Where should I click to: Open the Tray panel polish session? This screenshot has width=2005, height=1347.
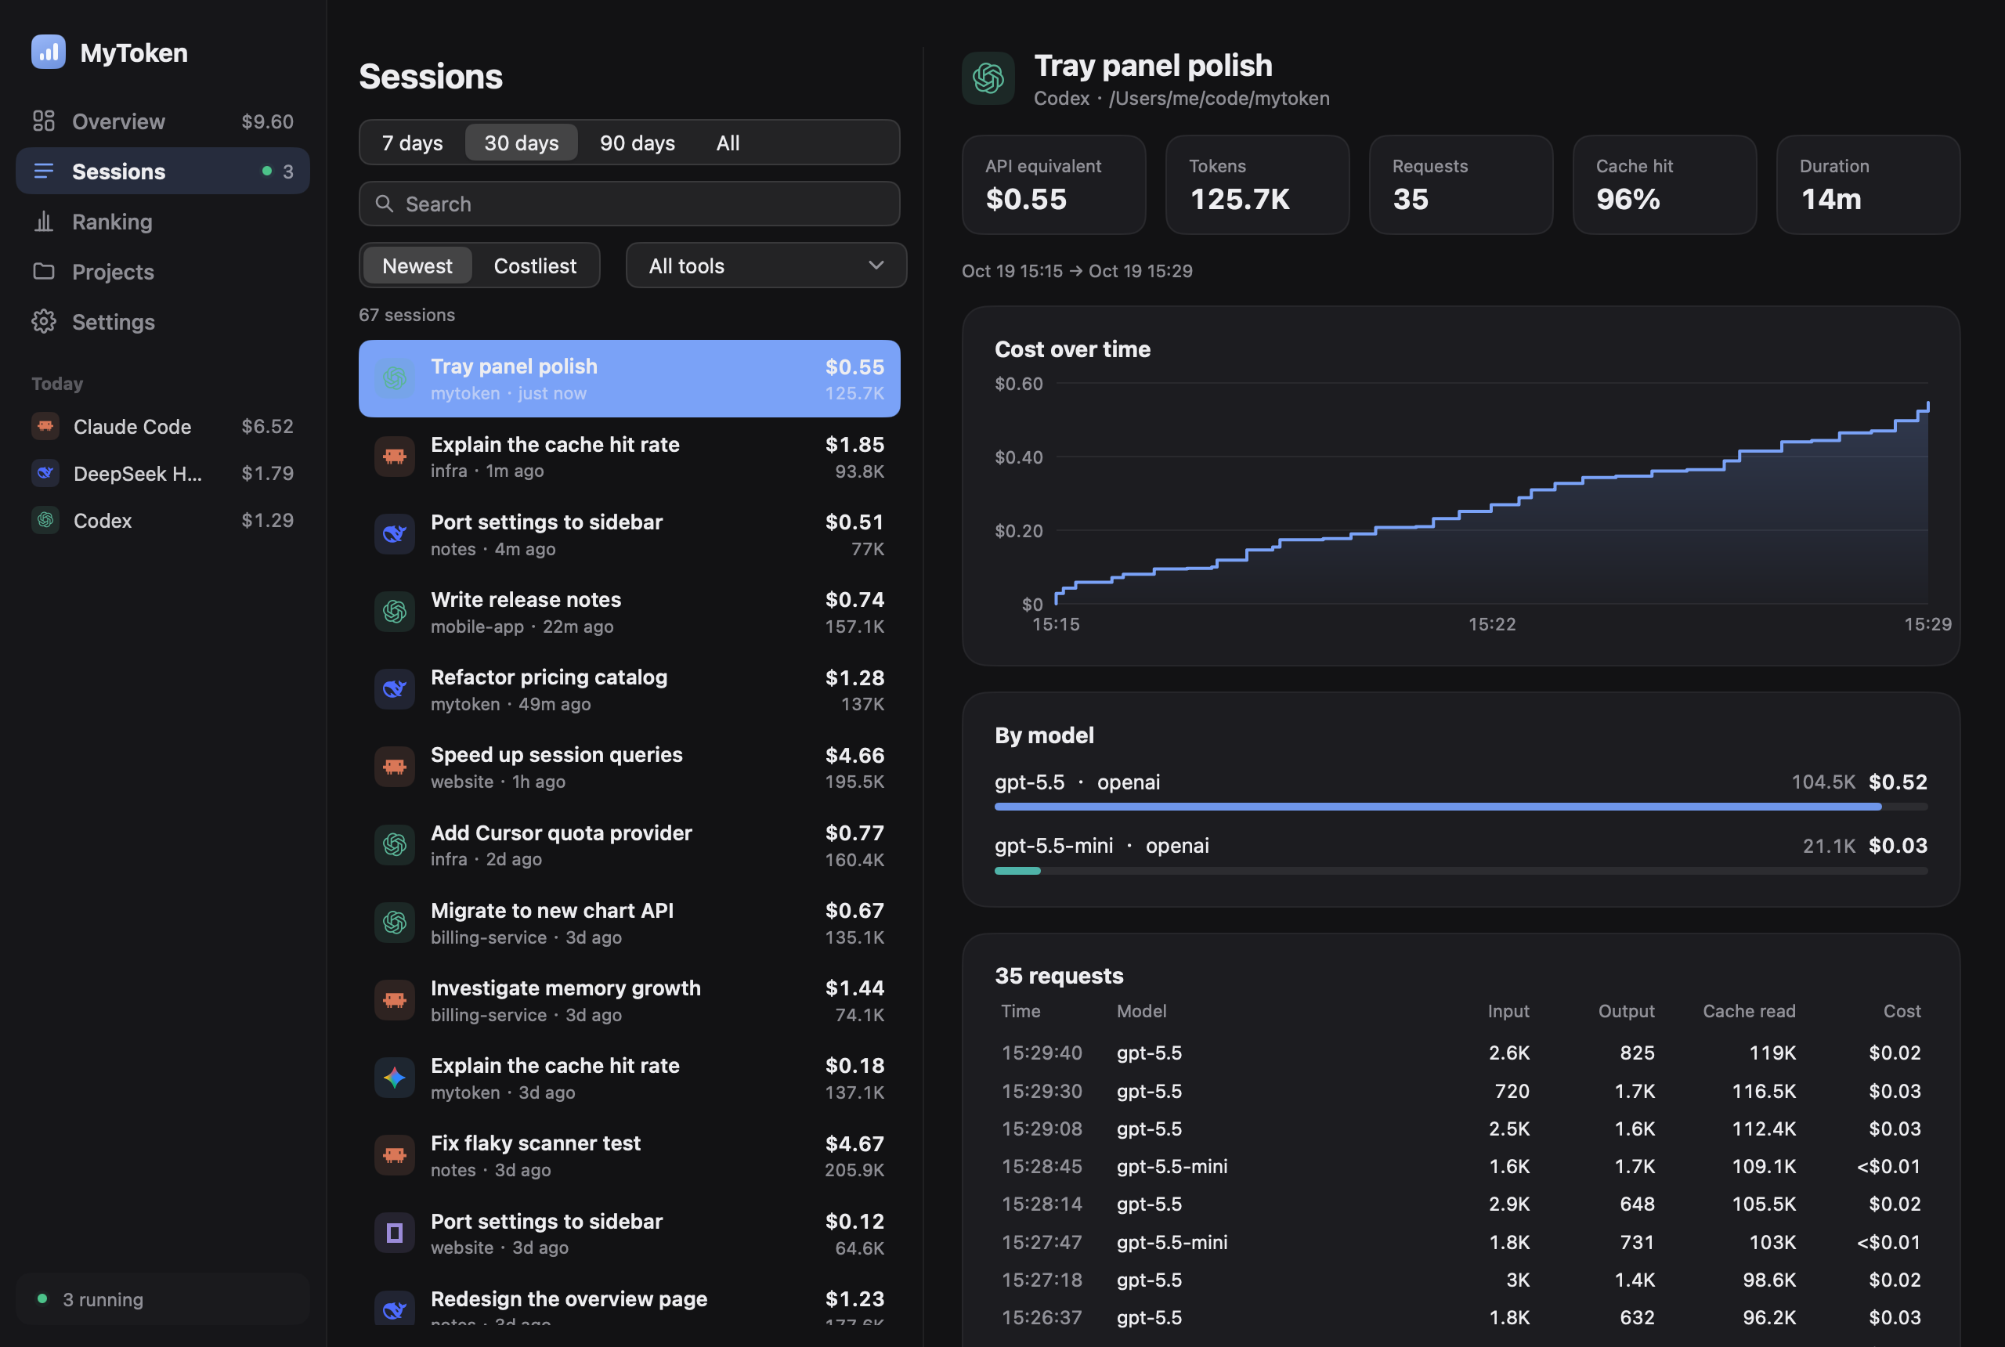(629, 379)
